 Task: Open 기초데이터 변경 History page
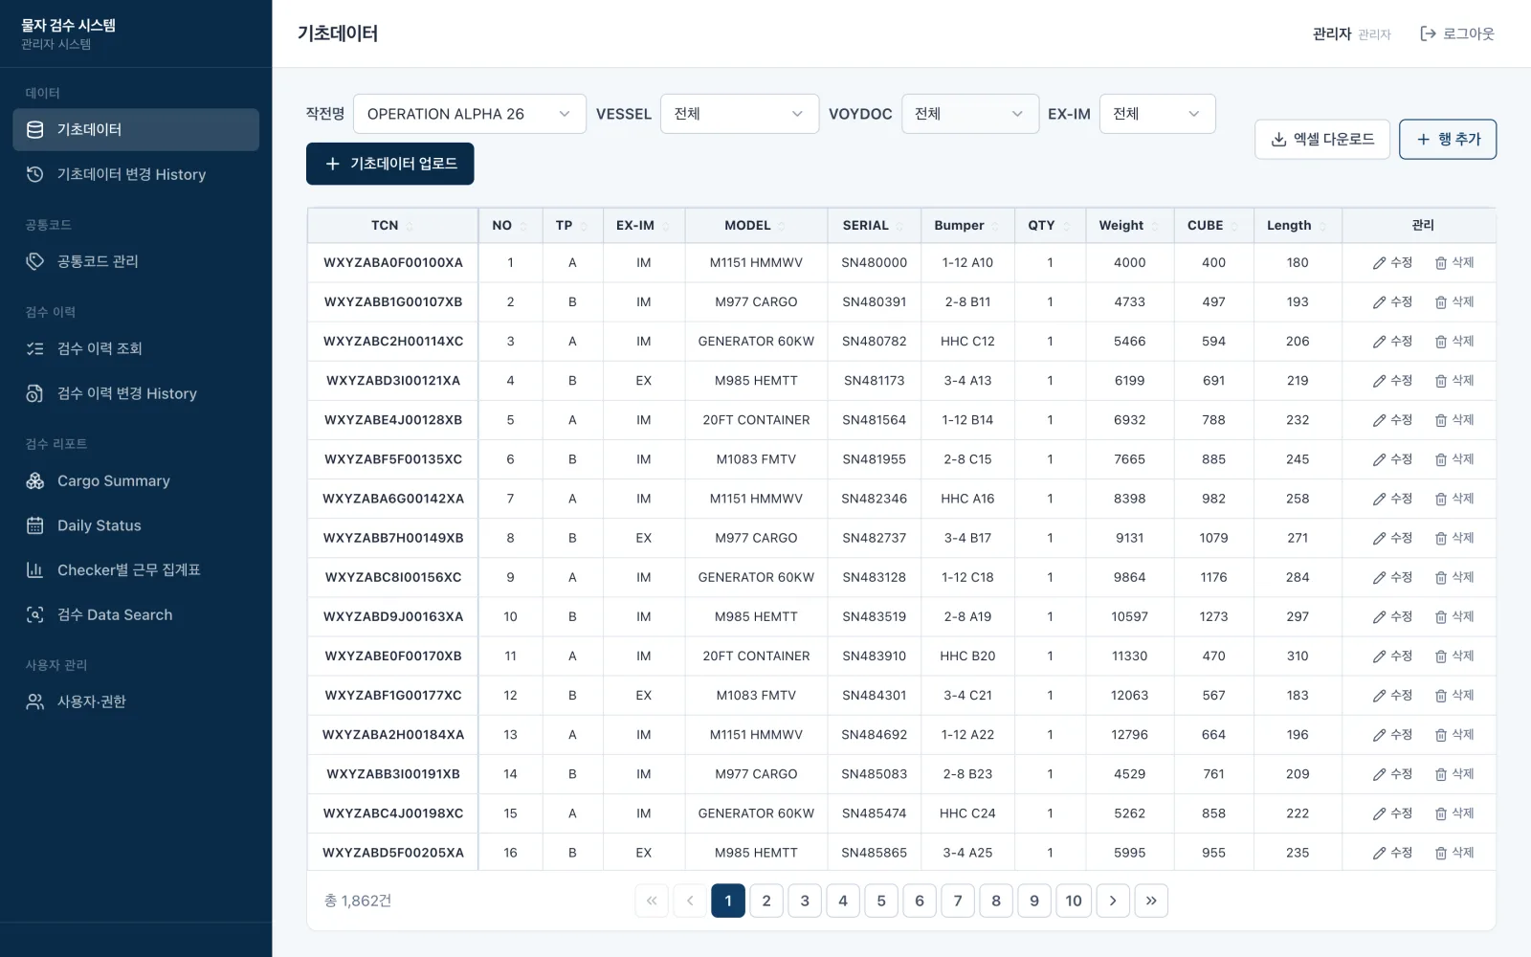[135, 174]
